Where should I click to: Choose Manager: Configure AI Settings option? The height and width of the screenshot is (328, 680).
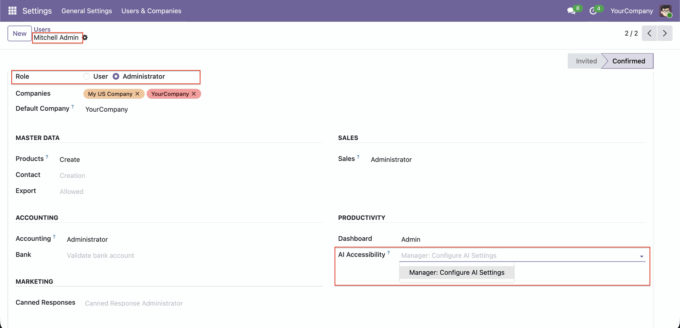tap(457, 273)
